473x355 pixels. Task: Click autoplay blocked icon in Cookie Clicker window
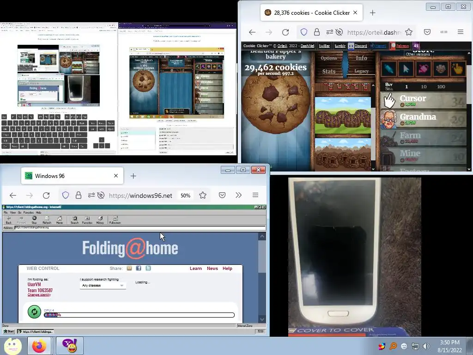tap(339, 32)
